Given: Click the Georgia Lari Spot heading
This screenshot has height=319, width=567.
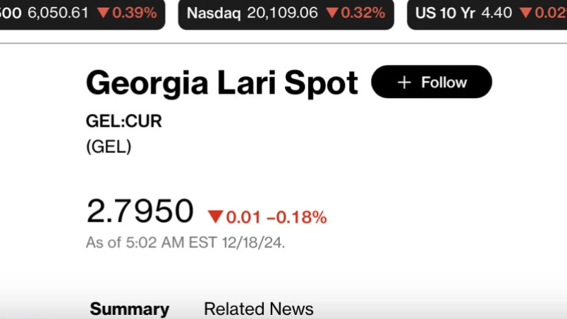Looking at the screenshot, I should [222, 83].
